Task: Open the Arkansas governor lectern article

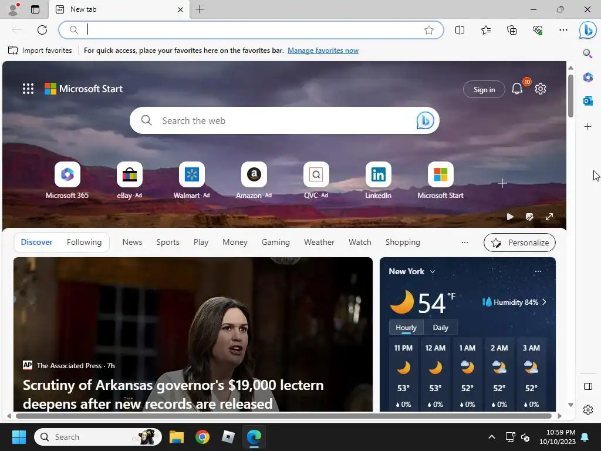Action: 173,394
